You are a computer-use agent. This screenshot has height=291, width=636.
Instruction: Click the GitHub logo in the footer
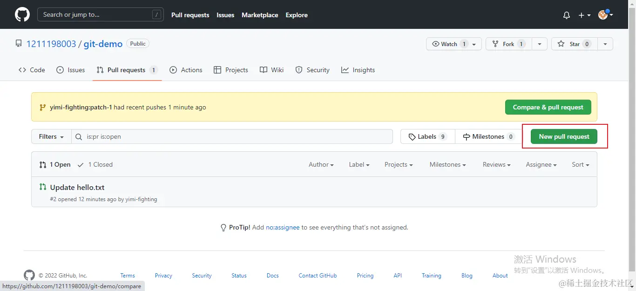tap(29, 275)
